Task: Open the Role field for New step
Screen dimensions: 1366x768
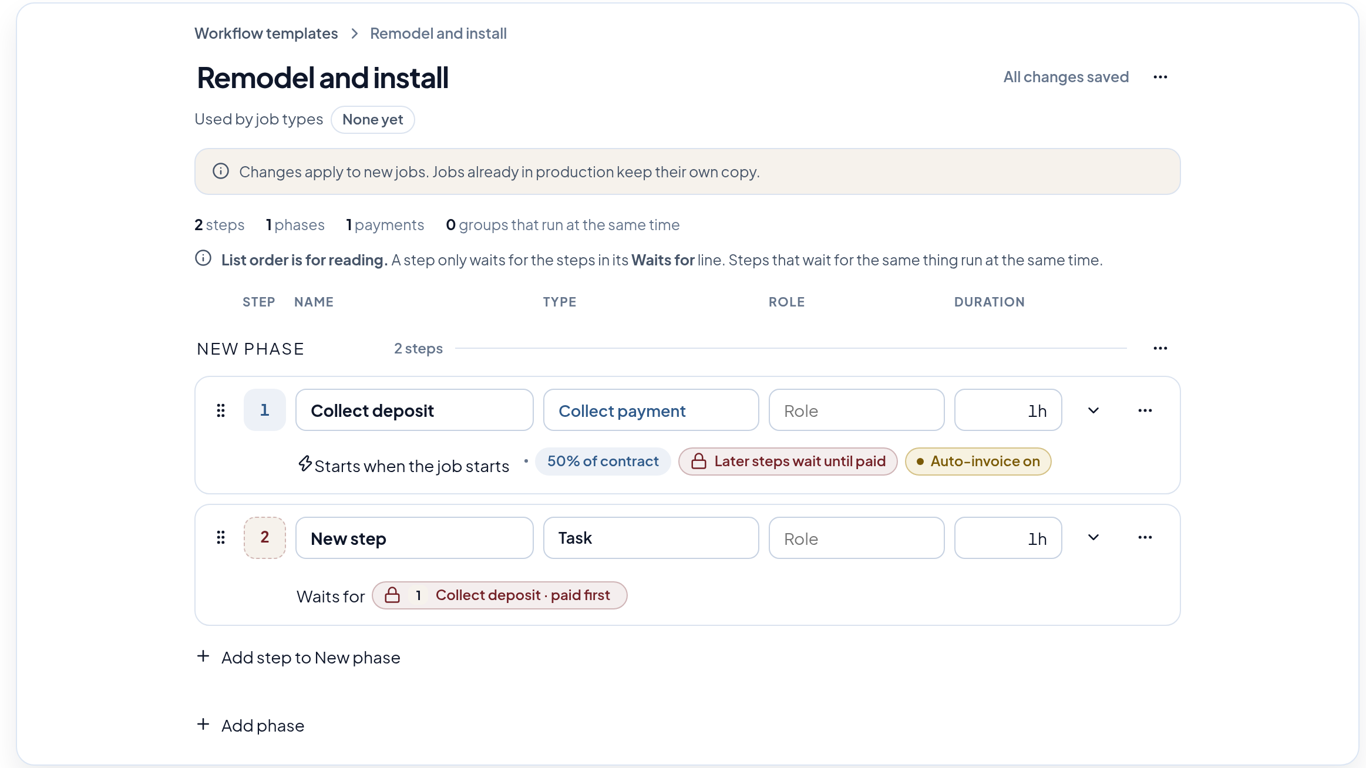Action: click(x=856, y=538)
